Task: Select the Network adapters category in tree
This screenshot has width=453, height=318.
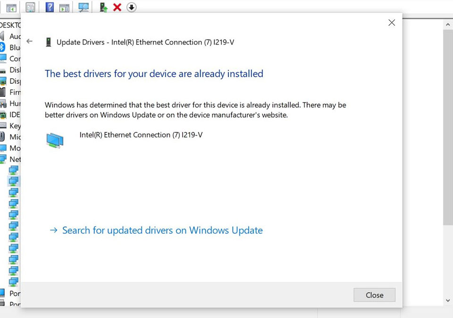Action: tap(10, 159)
